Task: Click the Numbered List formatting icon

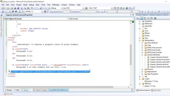Action: coord(167,11)
